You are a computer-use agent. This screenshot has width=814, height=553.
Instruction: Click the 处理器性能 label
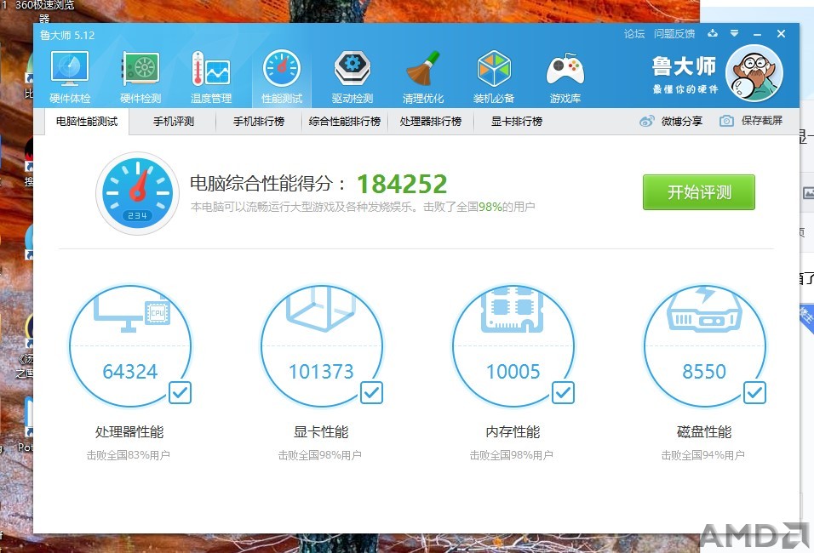coord(129,431)
